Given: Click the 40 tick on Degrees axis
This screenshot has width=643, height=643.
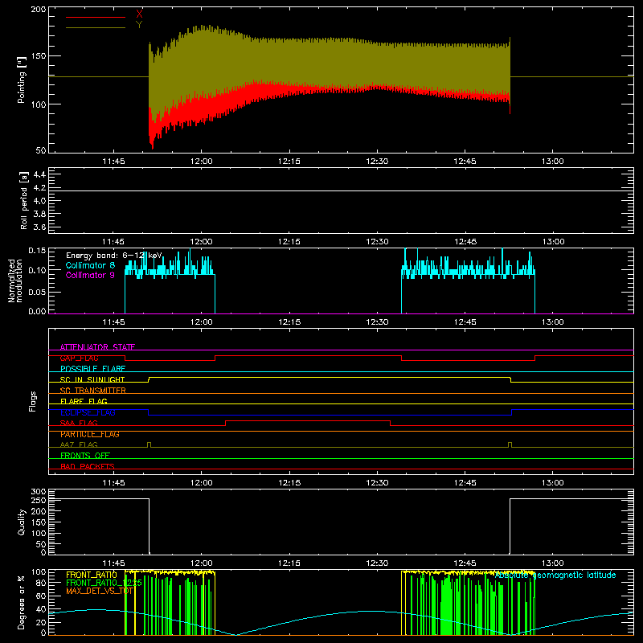Looking at the screenshot, I should click(x=41, y=609).
